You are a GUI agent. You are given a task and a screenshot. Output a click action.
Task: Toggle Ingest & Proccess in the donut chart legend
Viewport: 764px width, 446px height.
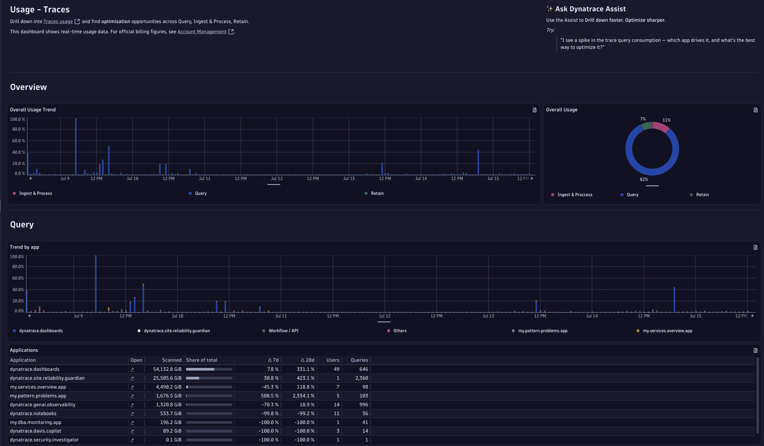pyautogui.click(x=572, y=195)
